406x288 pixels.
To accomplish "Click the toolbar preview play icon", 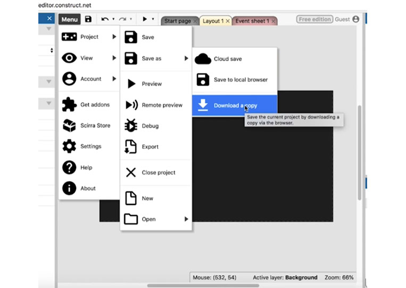I will 145,19.
